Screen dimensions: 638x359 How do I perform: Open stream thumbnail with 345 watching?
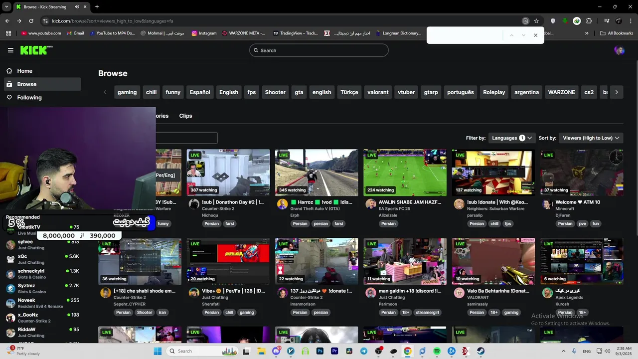[x=317, y=173]
